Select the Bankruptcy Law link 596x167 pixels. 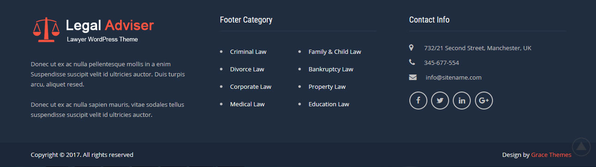coord(331,69)
